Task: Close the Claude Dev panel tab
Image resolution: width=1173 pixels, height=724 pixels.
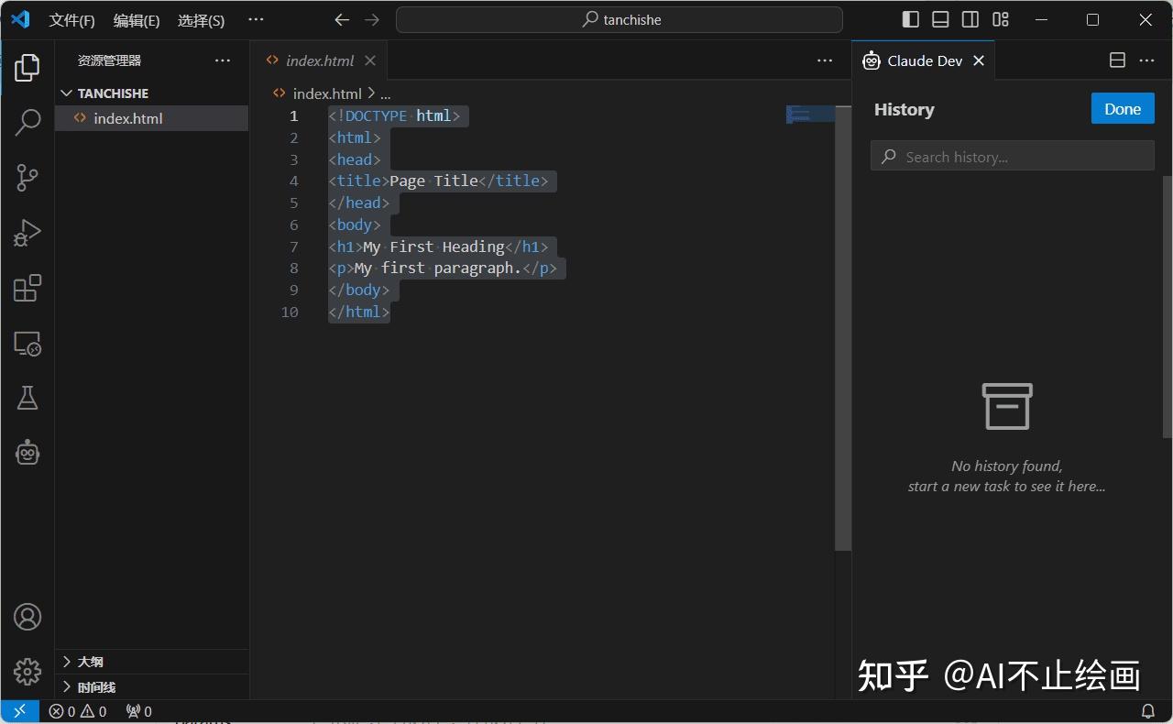Action: pyautogui.click(x=979, y=60)
